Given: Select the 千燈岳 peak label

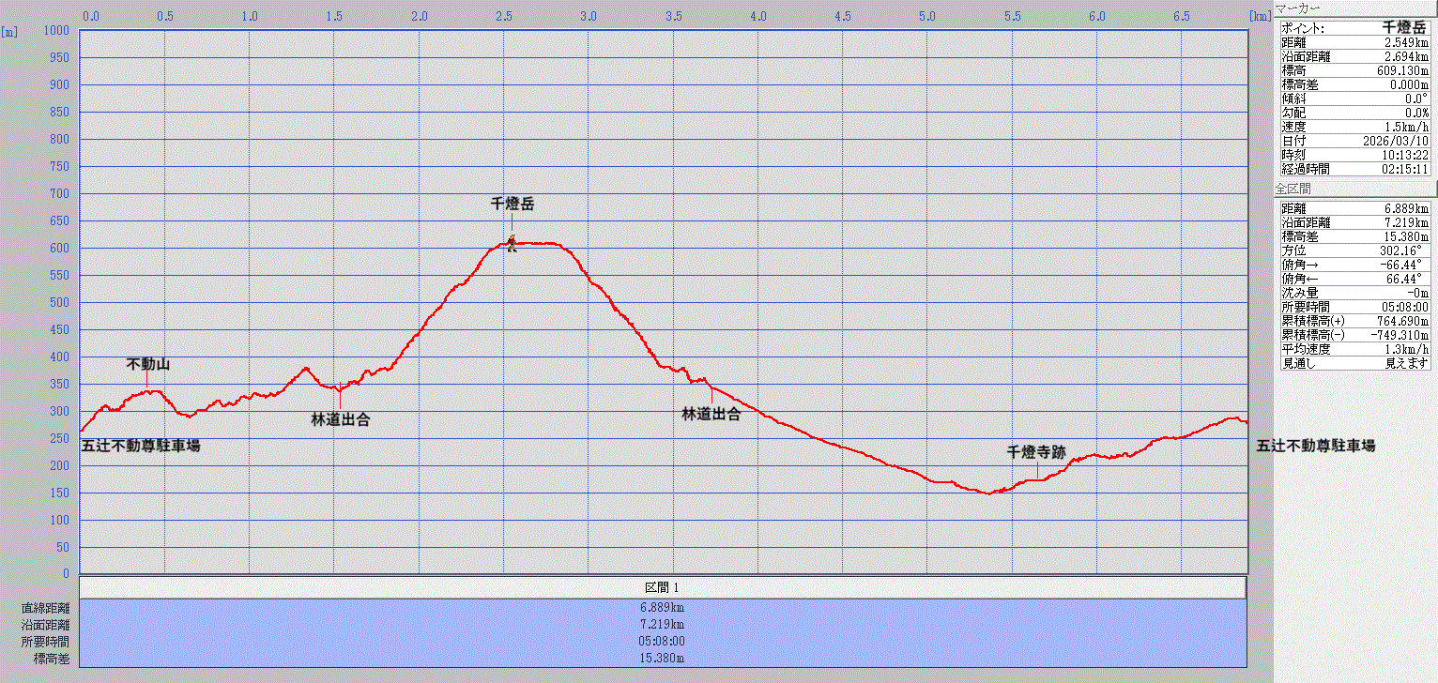Looking at the screenshot, I should [512, 203].
